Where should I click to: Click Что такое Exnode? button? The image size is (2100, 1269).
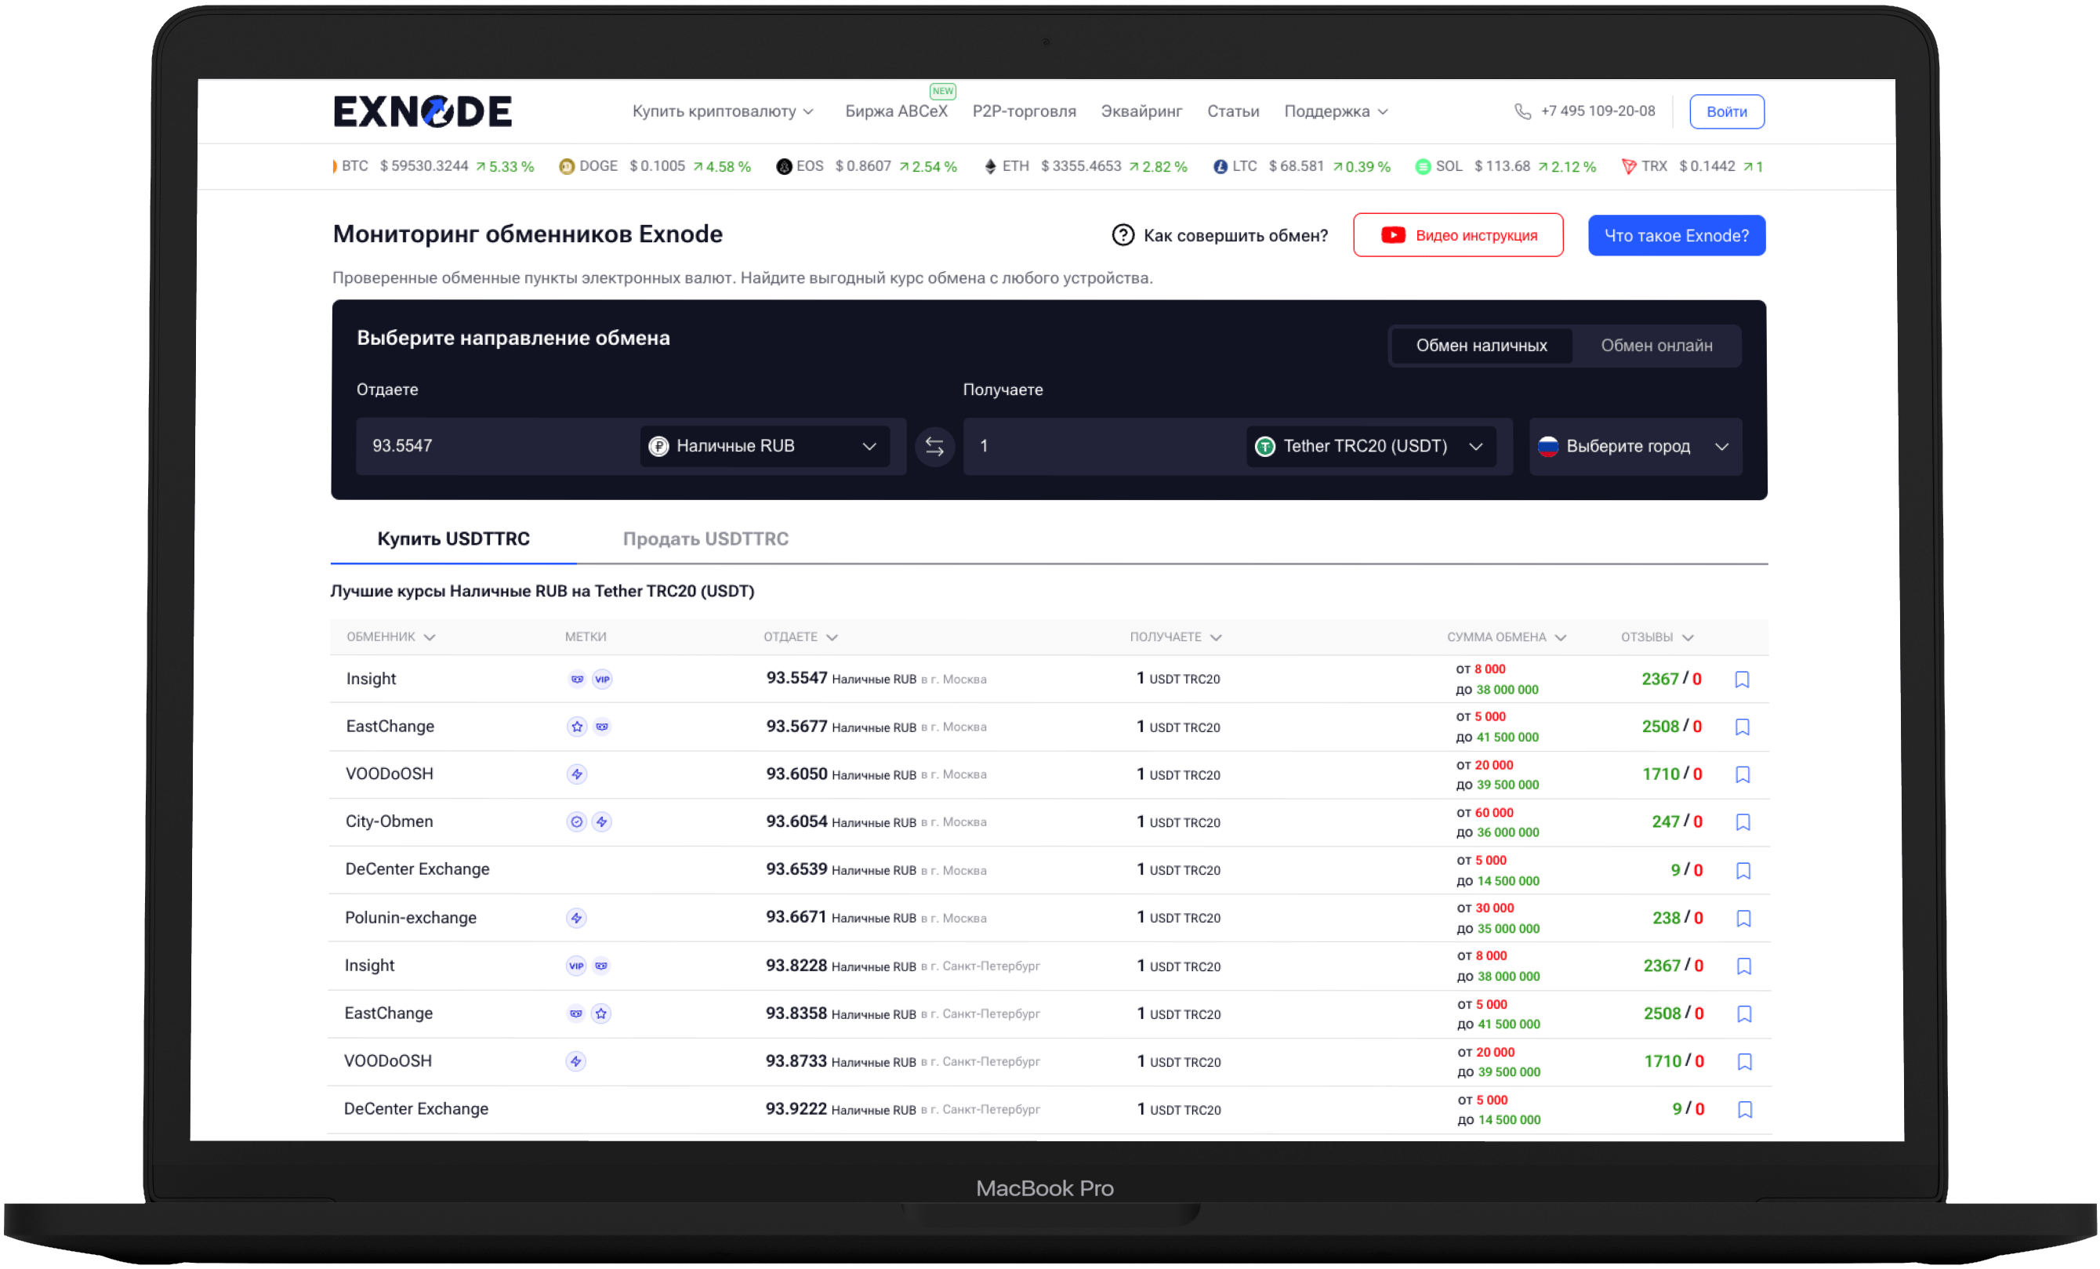coord(1676,235)
